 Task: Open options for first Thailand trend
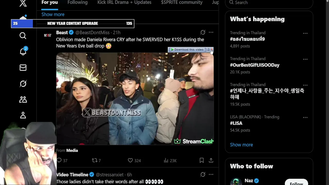pyautogui.click(x=305, y=33)
